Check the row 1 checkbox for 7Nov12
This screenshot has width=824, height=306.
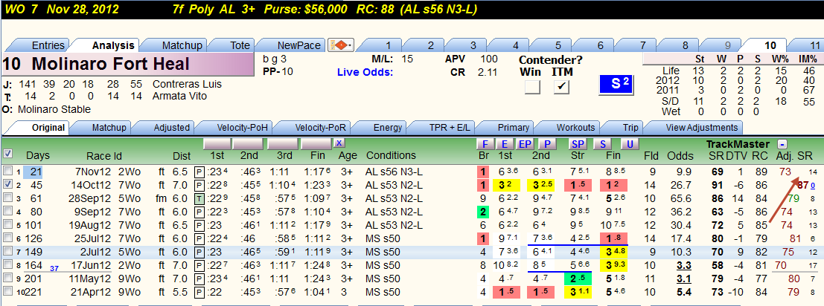(x=8, y=172)
